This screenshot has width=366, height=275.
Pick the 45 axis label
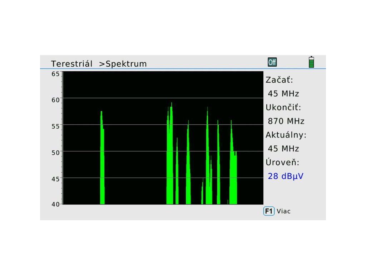tap(55, 179)
